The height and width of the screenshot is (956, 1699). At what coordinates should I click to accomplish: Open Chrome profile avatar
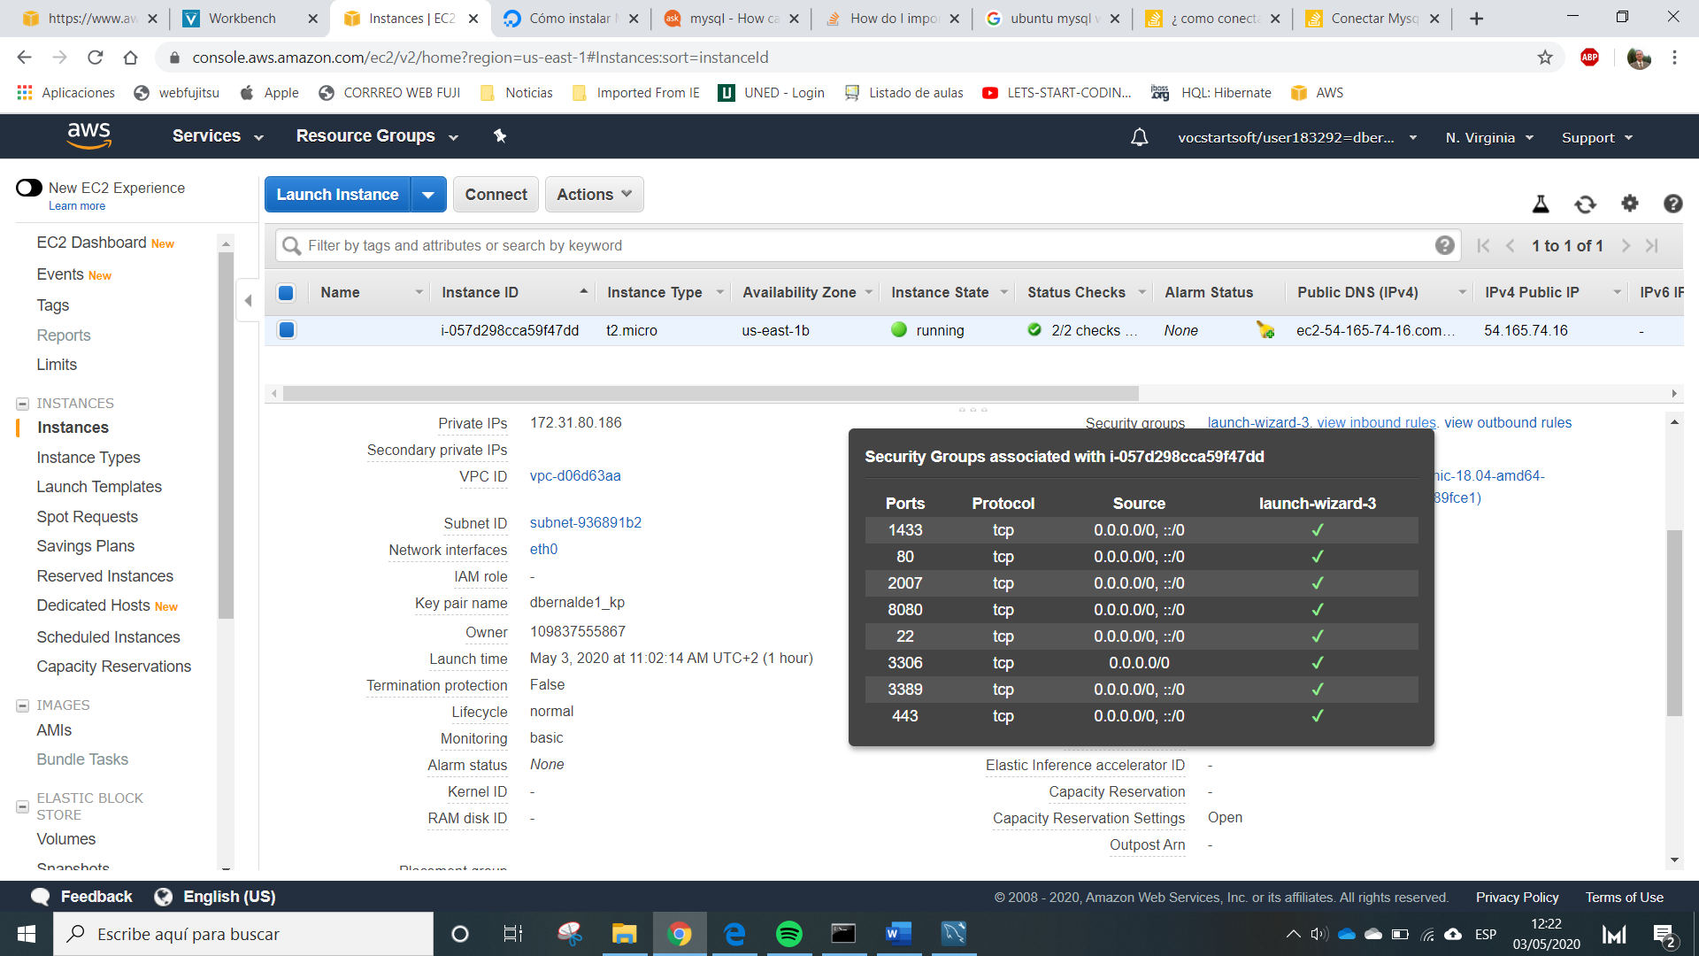(1639, 58)
